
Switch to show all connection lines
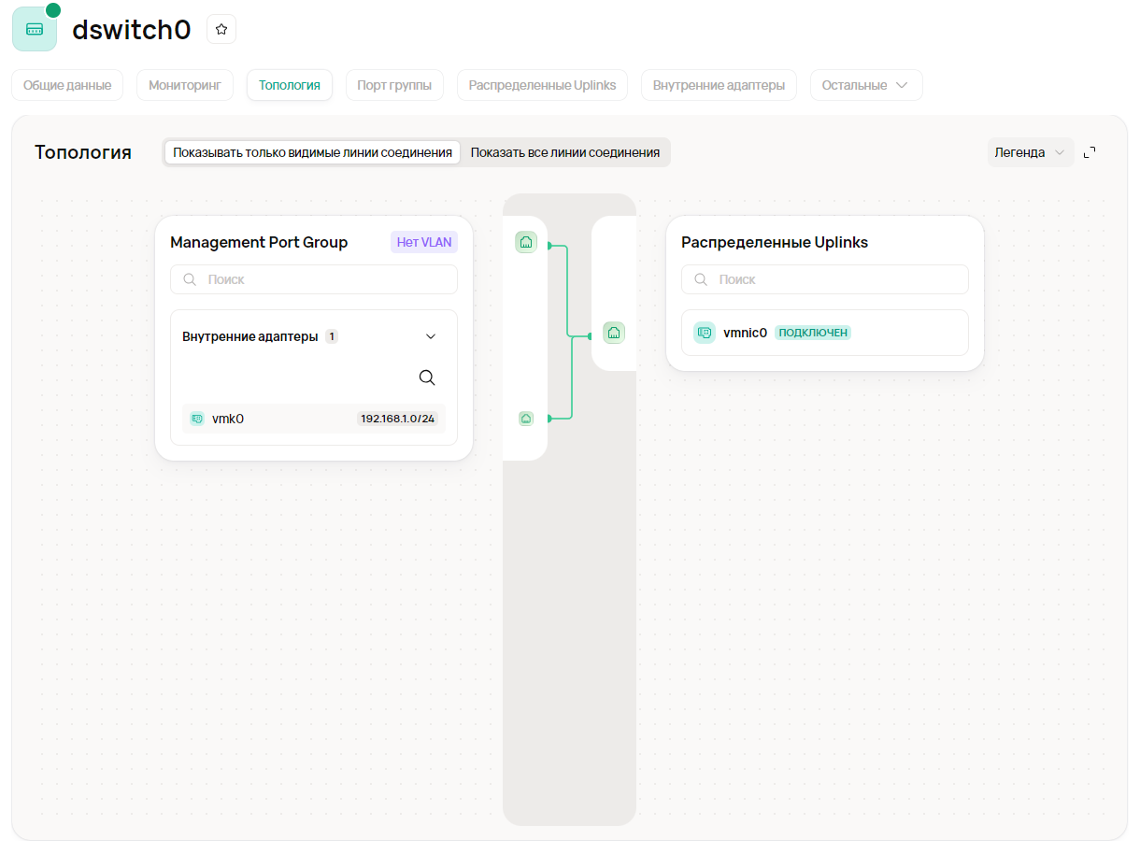tap(565, 152)
